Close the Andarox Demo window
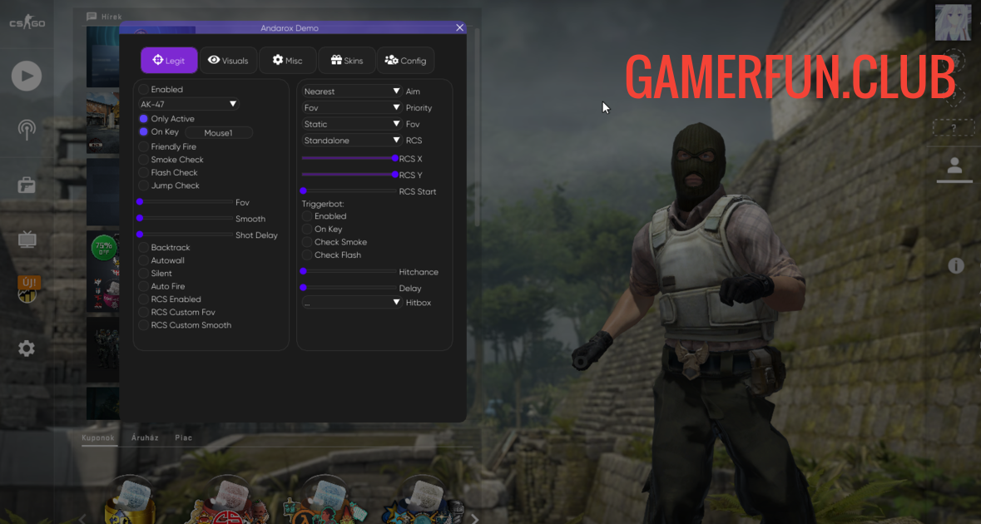Viewport: 981px width, 524px height. (x=460, y=27)
